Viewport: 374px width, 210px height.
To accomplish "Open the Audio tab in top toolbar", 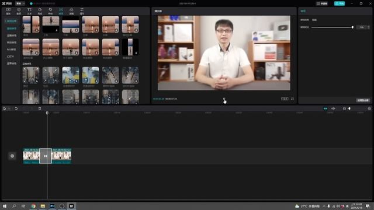I will [x=19, y=11].
